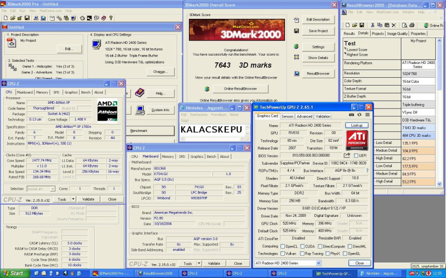Click the TechPowerUp GPU-Z taskbar button
446x278 pixels.
(334, 274)
